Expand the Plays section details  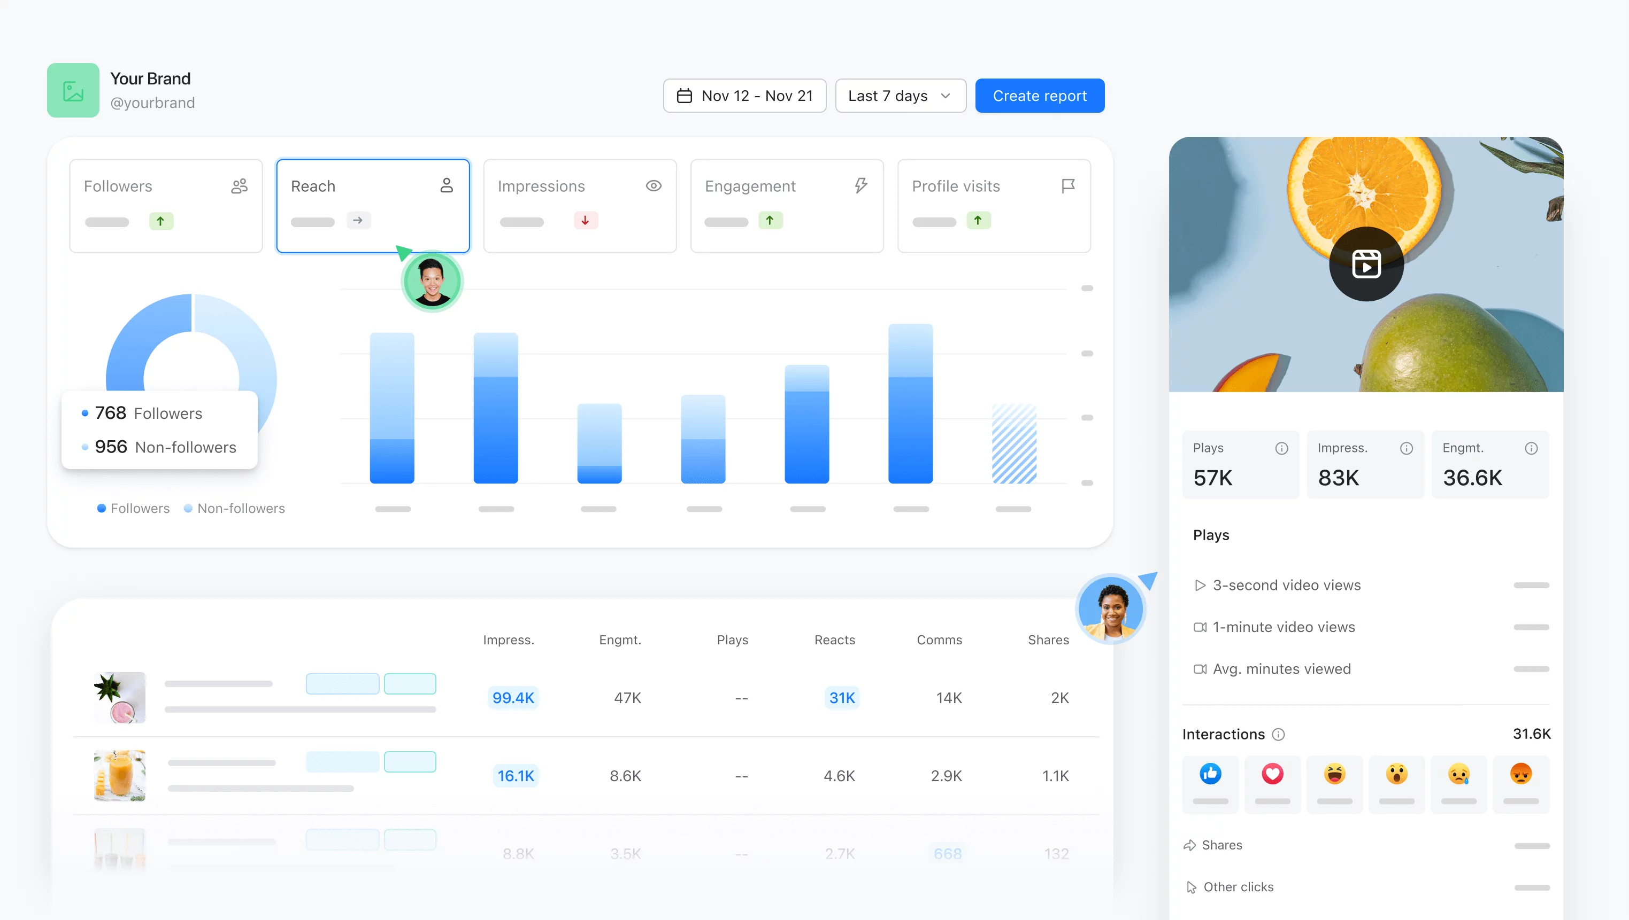point(1212,534)
